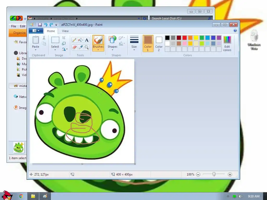Activate the Color picker eyedropper tool
Viewport: 267px width, 200px height.
click(80, 47)
